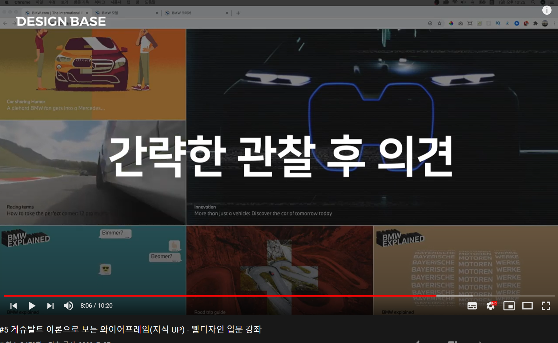The width and height of the screenshot is (558, 343).
Task: Open the blue download-arrow extension
Action: coord(517,23)
